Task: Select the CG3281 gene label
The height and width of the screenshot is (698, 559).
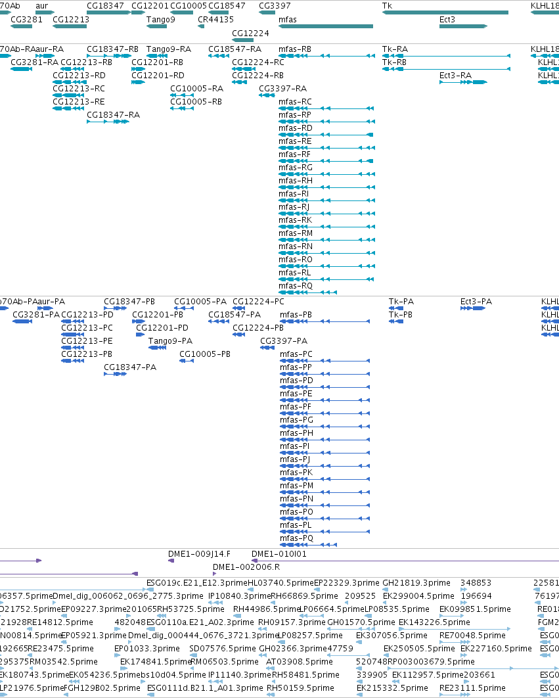Action: tap(27, 20)
